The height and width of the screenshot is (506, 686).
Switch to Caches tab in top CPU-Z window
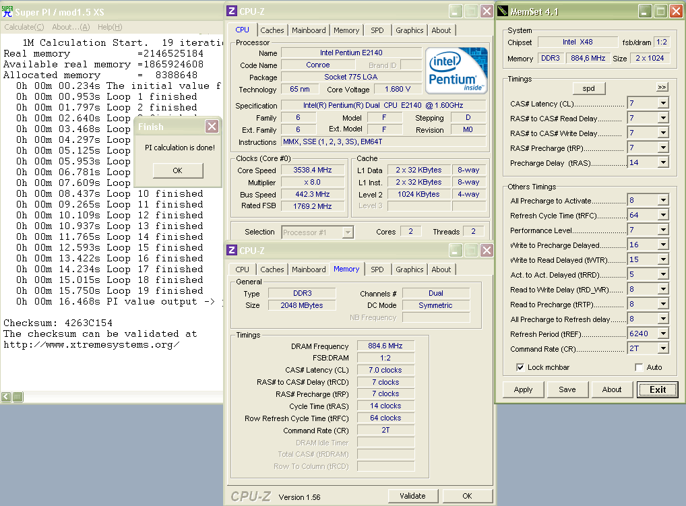(272, 30)
